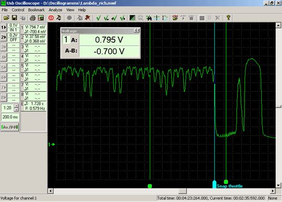Open the Analyze menu
Viewport: 282px width, 202px height.
(x=55, y=10)
